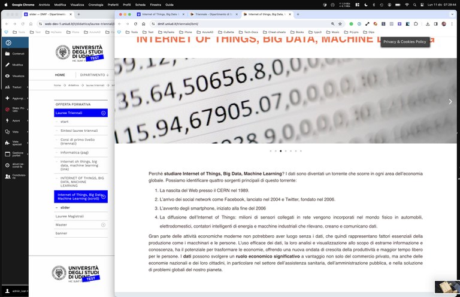Open the Books bookmark folder

tap(297, 32)
